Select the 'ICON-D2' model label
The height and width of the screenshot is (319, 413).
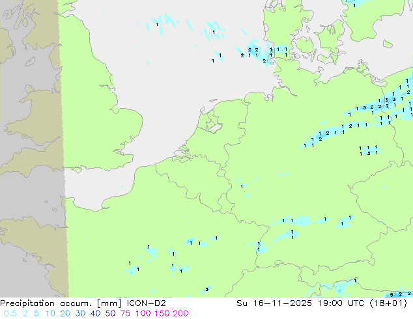[147, 303]
